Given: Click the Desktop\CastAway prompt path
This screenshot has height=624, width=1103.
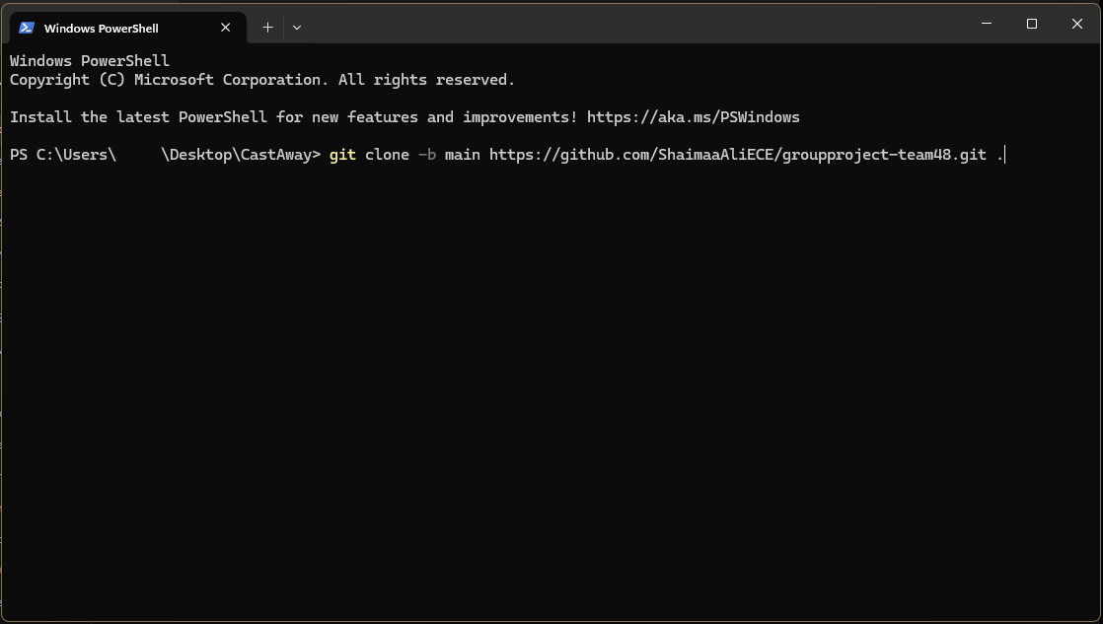Looking at the screenshot, I should [241, 155].
